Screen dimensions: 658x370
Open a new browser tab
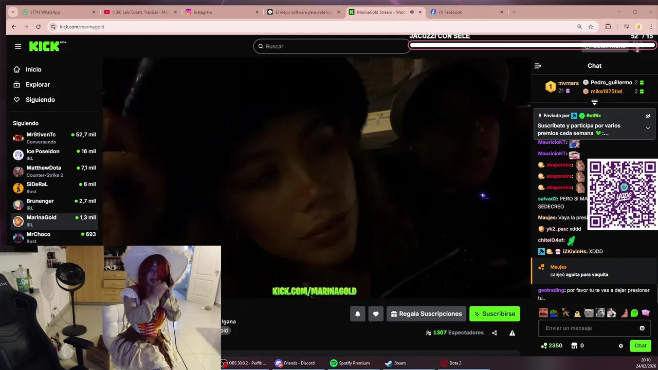(514, 12)
